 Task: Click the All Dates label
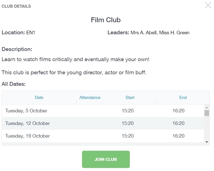tap(14, 84)
